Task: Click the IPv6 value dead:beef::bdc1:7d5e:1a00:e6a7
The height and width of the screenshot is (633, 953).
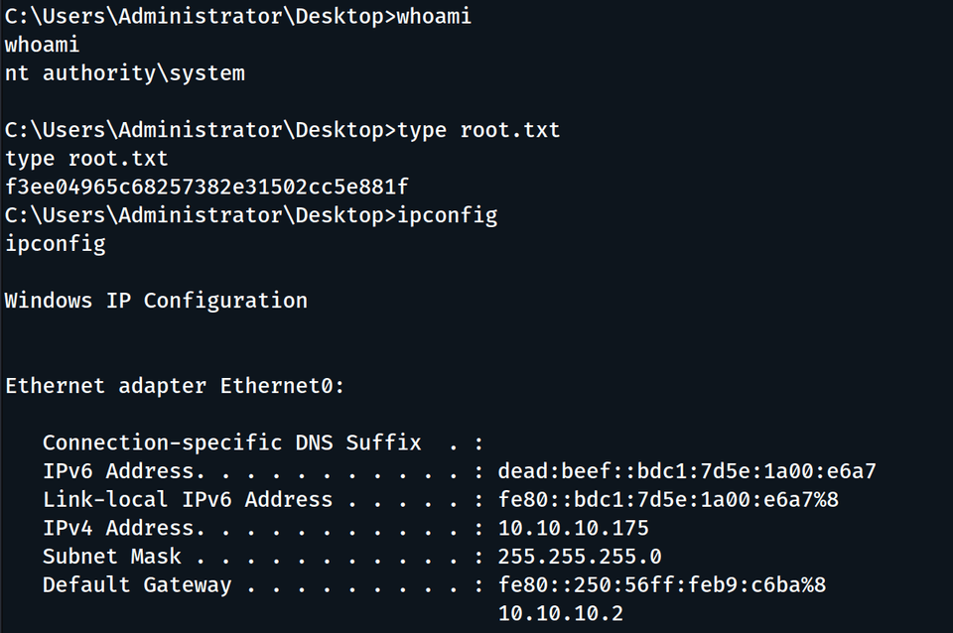Action: tap(687, 471)
